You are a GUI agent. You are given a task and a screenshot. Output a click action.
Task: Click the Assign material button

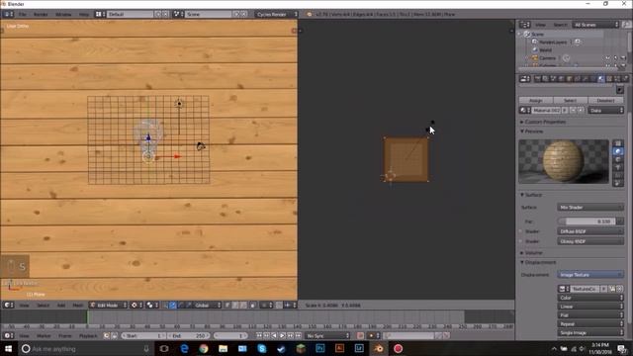(536, 100)
